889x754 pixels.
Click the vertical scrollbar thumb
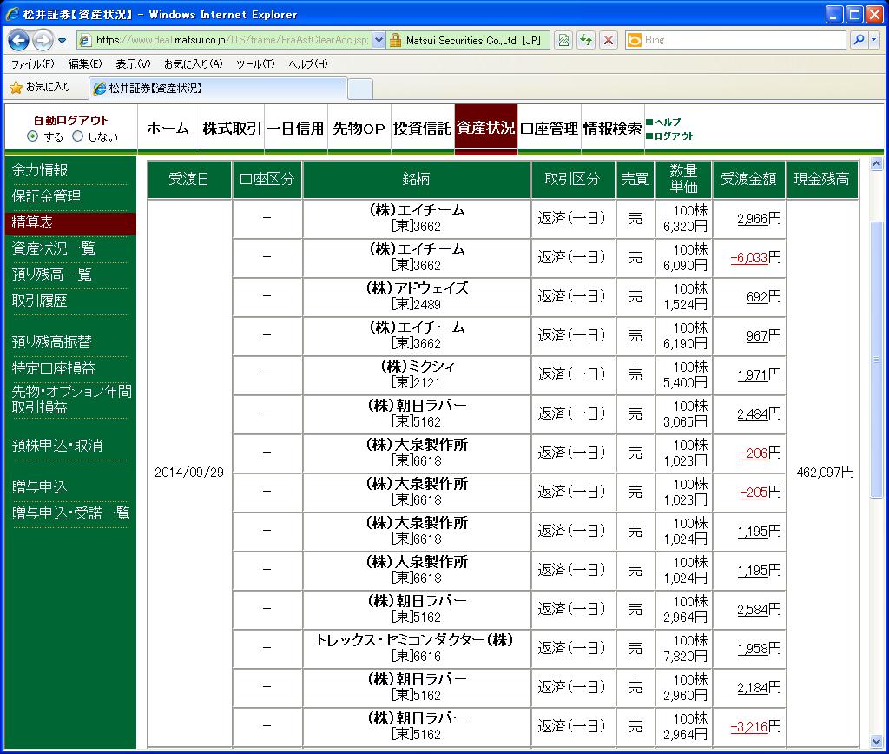pyautogui.click(x=877, y=359)
